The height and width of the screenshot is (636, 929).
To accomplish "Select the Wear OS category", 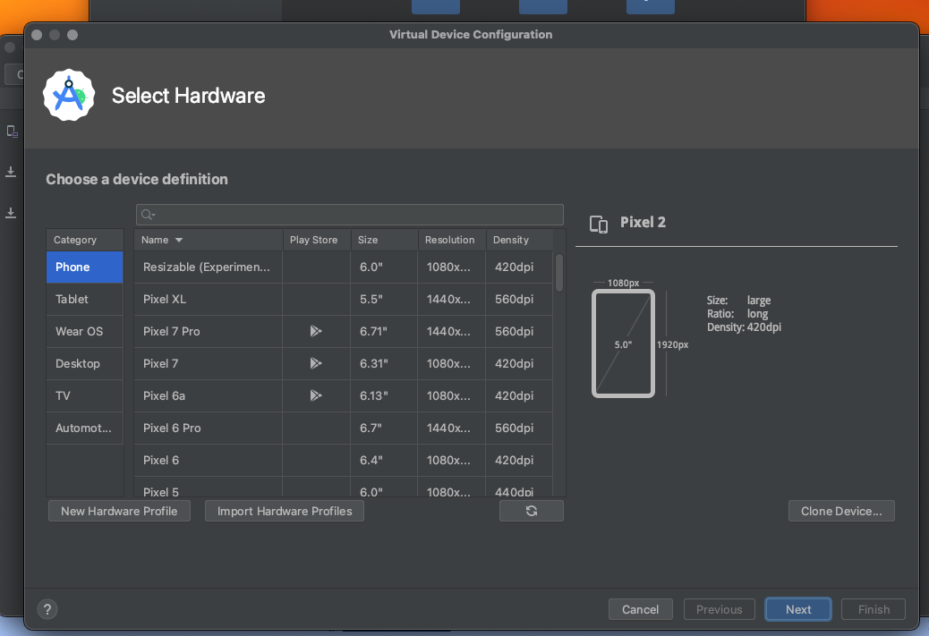I will point(85,331).
